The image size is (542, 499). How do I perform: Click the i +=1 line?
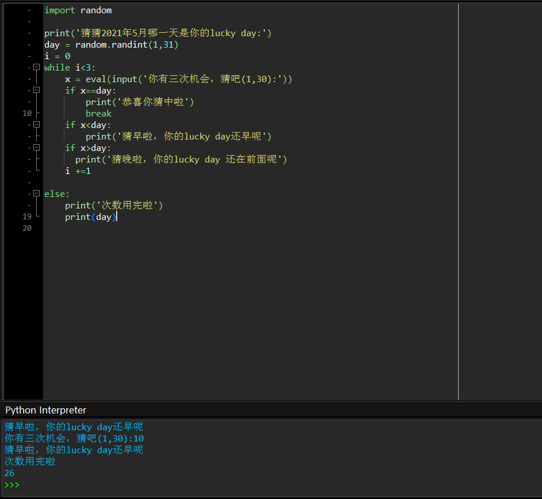[78, 171]
